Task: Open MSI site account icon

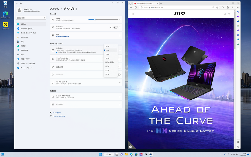Action: tap(225, 14)
